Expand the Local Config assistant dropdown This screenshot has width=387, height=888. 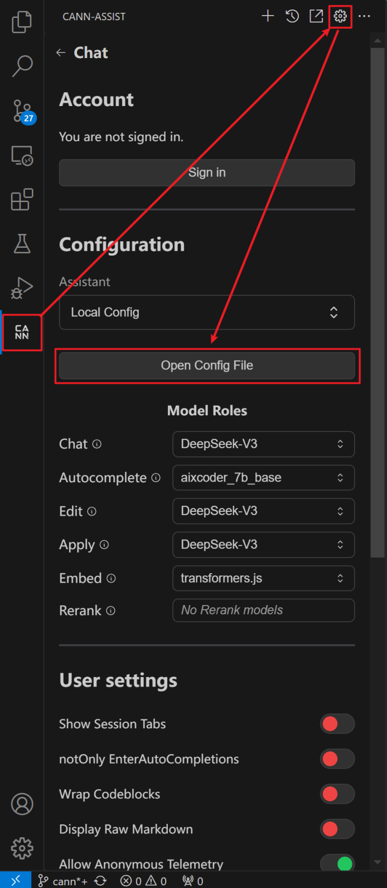tap(207, 313)
